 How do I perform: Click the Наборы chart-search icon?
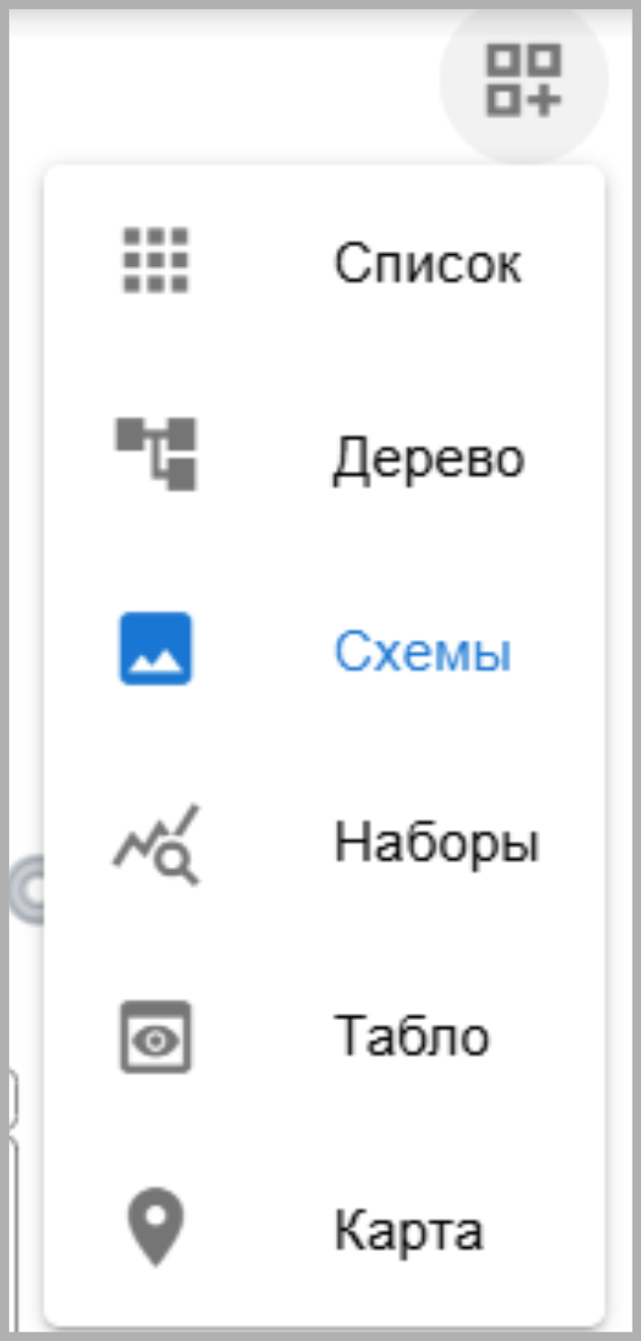coord(156,843)
